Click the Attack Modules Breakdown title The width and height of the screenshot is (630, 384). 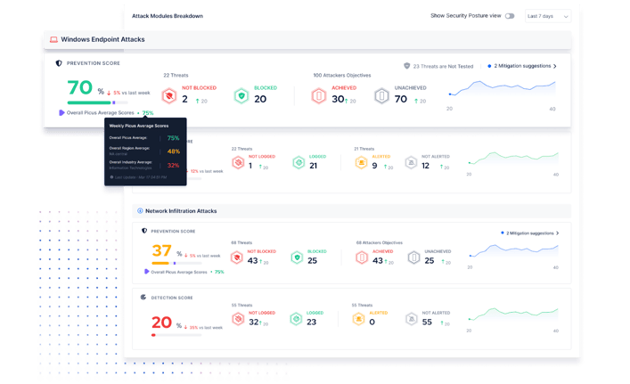tap(167, 16)
